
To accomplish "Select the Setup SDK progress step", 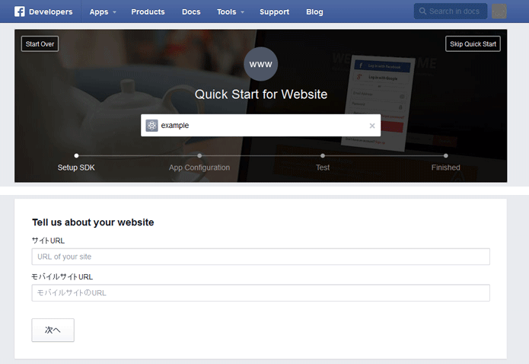I will pyautogui.click(x=76, y=156).
